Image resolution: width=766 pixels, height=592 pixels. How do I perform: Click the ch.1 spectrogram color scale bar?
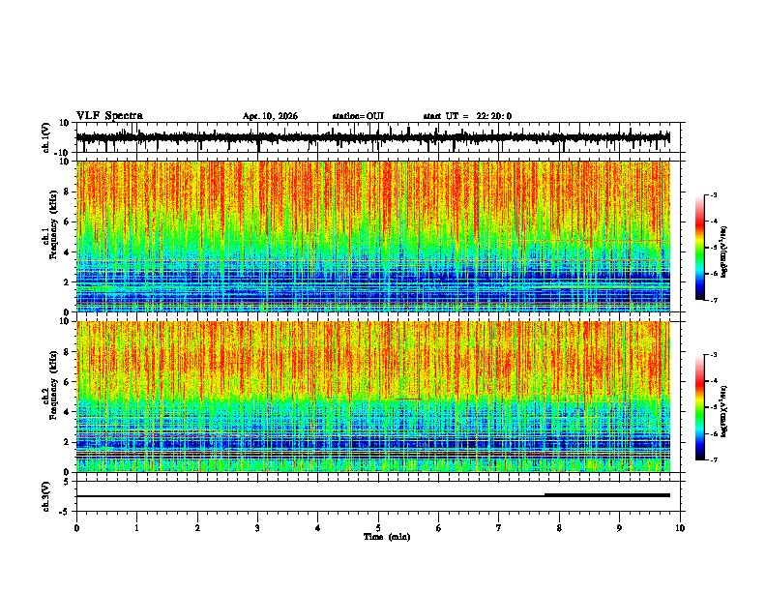click(699, 248)
